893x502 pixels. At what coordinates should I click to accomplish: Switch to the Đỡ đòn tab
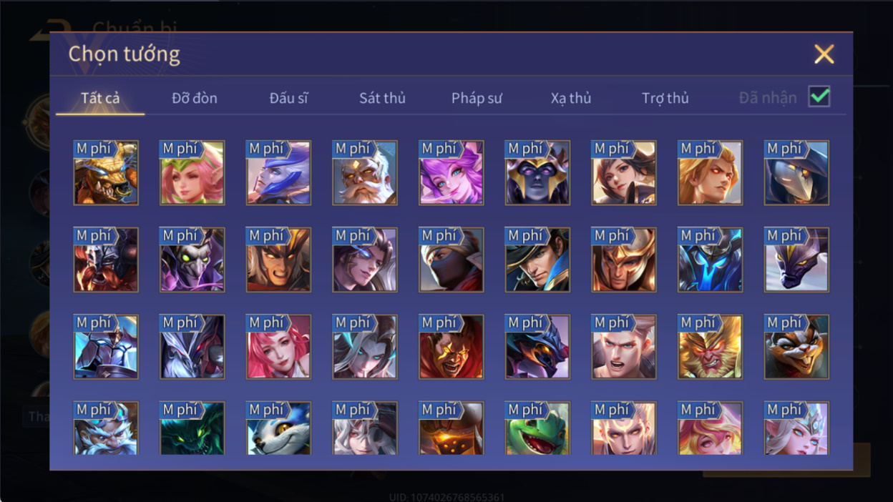pyautogui.click(x=195, y=98)
